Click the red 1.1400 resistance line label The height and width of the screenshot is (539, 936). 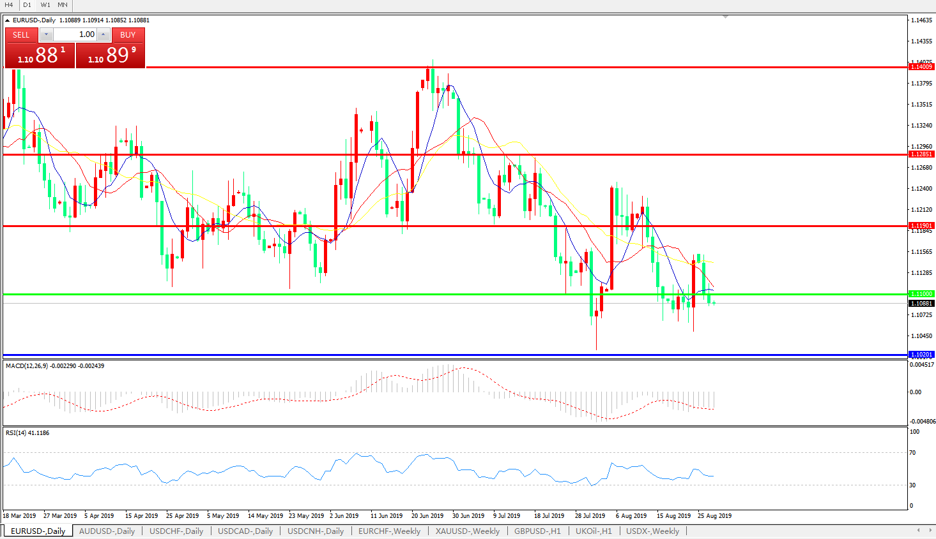point(921,67)
